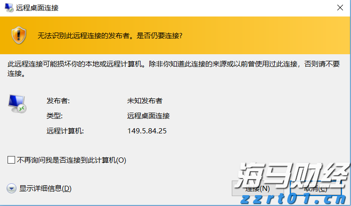Select the remote IP address 149.5.84.25

tap(147, 131)
